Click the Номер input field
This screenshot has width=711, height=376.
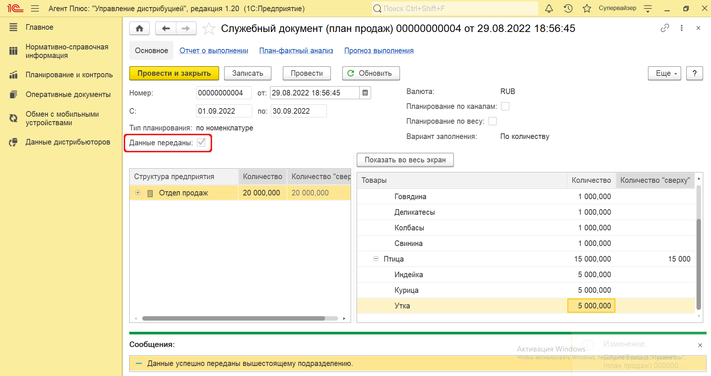(x=224, y=93)
